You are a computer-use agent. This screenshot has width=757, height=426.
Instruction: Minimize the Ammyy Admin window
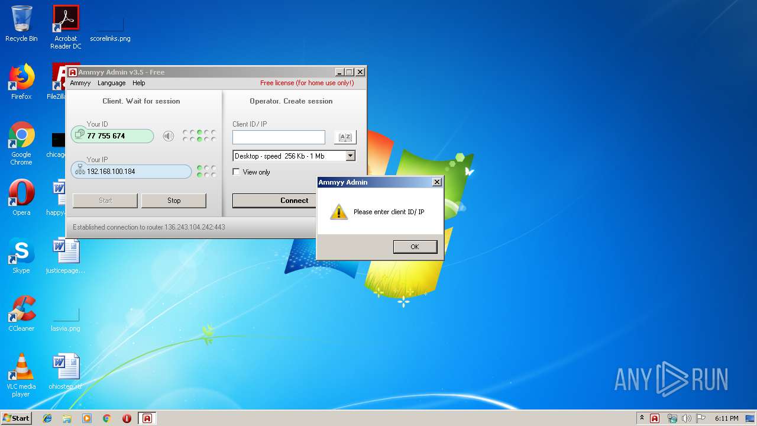pyautogui.click(x=339, y=72)
